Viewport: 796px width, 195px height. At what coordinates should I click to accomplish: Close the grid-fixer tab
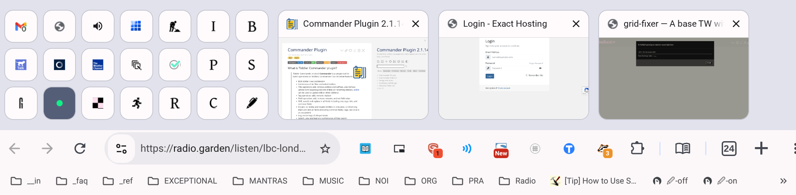click(736, 24)
